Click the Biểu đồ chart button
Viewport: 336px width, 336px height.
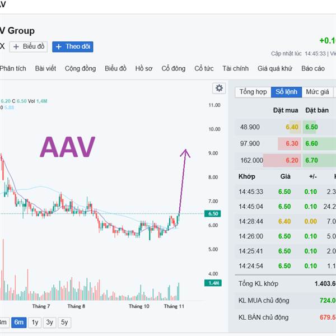(x=28, y=46)
